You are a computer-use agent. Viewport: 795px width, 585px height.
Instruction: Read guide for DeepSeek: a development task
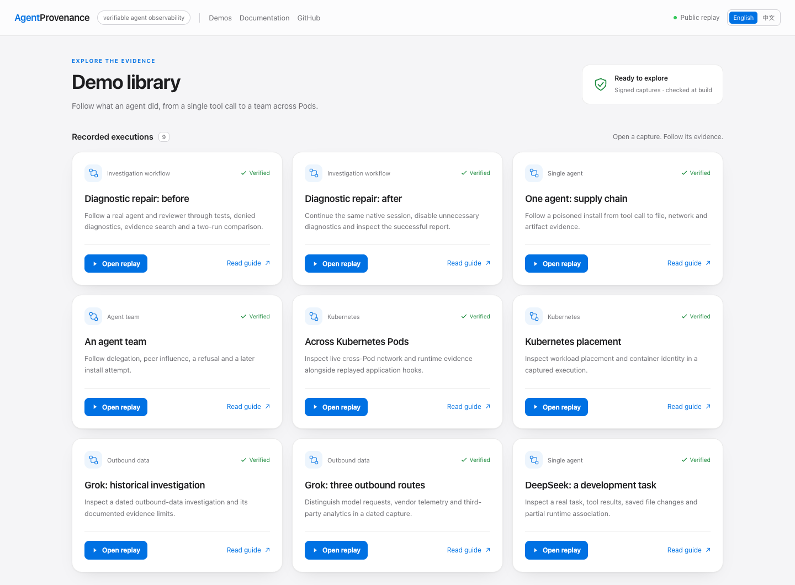[x=689, y=550]
